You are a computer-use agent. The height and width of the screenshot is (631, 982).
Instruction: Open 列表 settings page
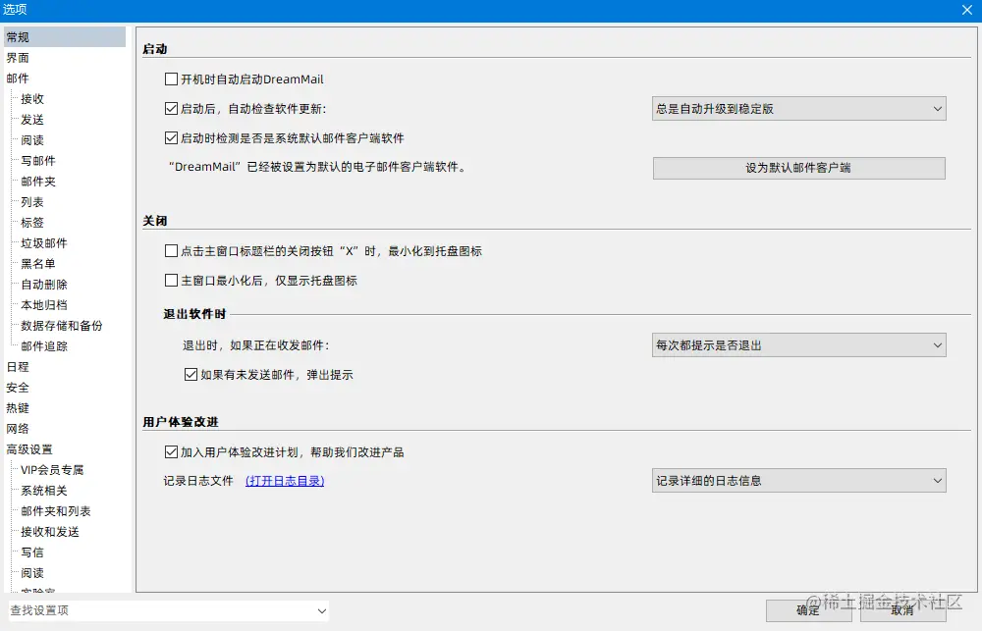point(32,202)
